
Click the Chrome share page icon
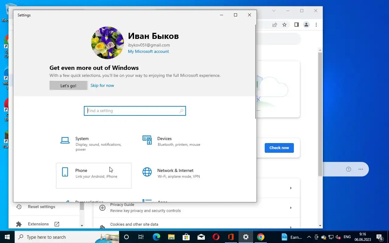click(275, 25)
